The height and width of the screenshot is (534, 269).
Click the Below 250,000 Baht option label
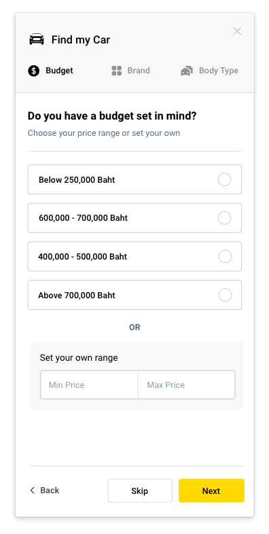pyautogui.click(x=77, y=180)
